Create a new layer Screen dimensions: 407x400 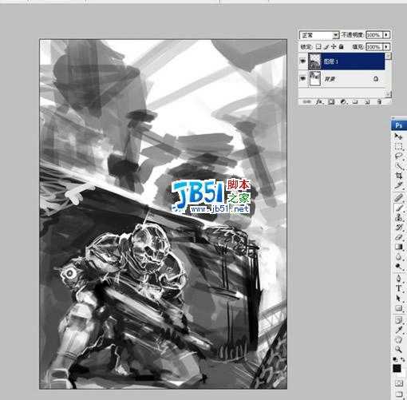pyautogui.click(x=367, y=101)
